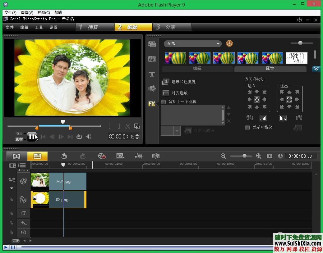Switch to Storyboard view filmstrip icon
Screen dimensions: 323x253
click(16, 156)
